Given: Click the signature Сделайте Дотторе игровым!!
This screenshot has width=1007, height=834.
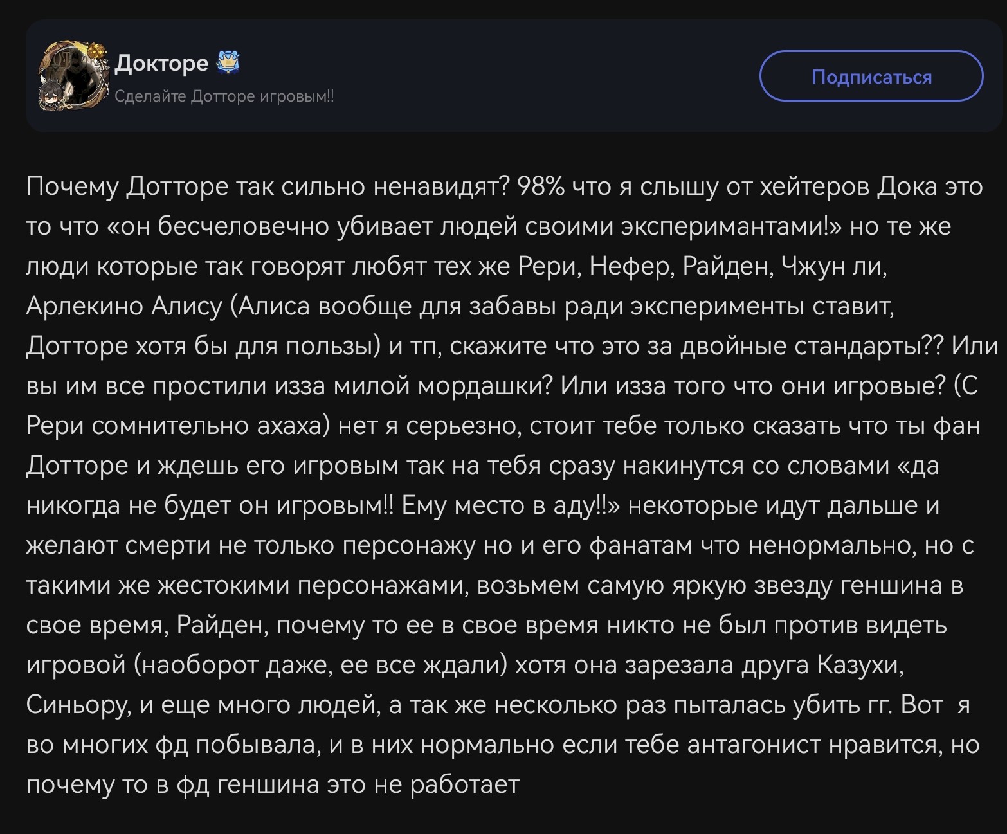Looking at the screenshot, I should (x=224, y=96).
